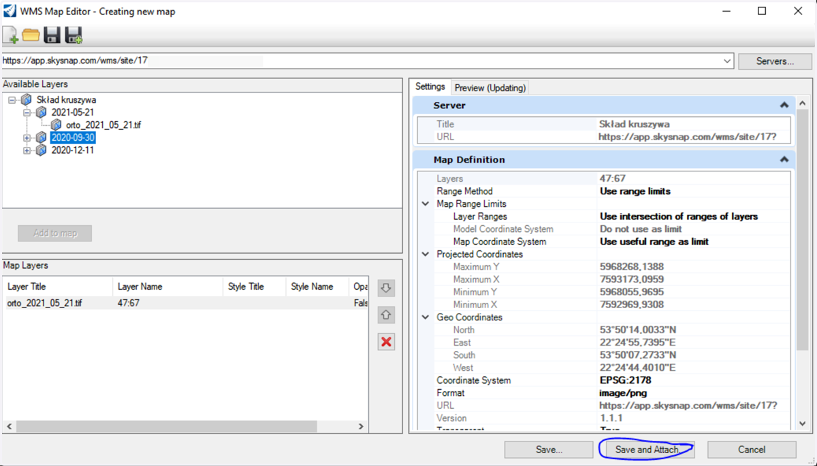Click Layer Ranges intersection value

tap(679, 216)
